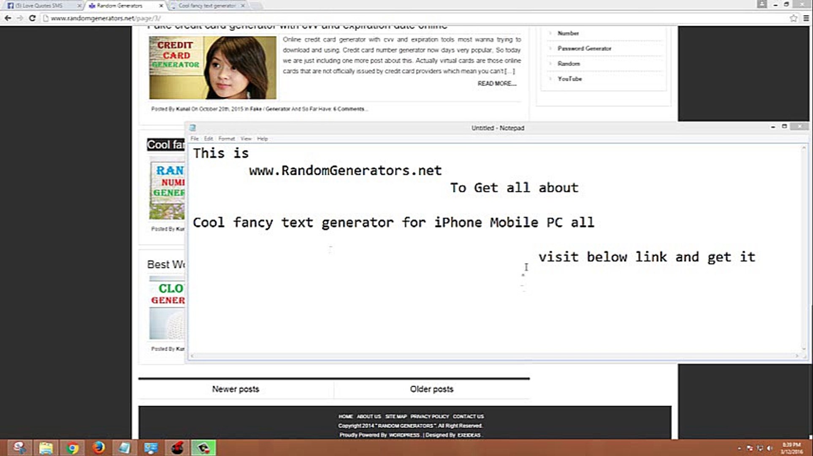Open Notepad's Format menu
Viewport: 813px width, 456px height.
(x=226, y=138)
